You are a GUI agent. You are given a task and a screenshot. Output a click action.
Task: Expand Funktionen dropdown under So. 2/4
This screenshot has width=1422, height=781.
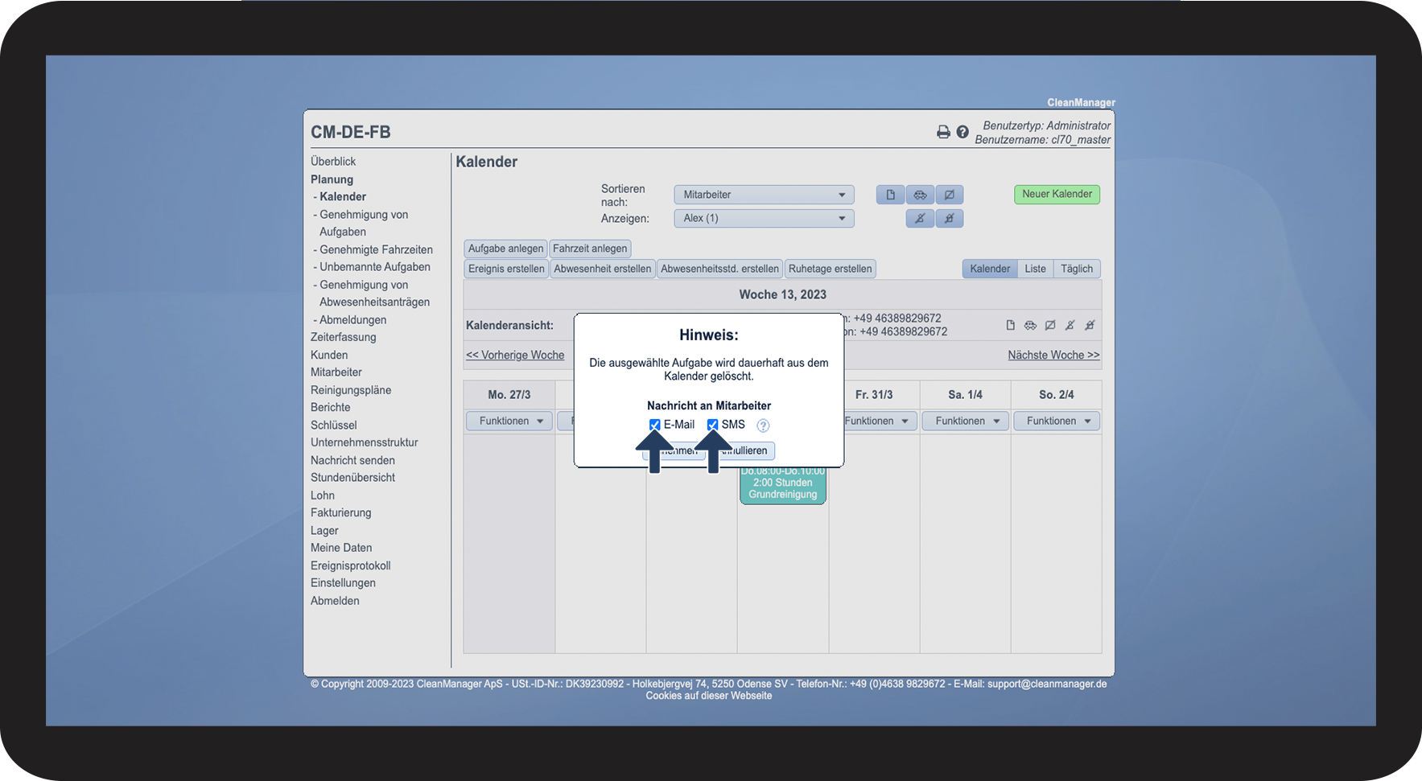point(1057,421)
